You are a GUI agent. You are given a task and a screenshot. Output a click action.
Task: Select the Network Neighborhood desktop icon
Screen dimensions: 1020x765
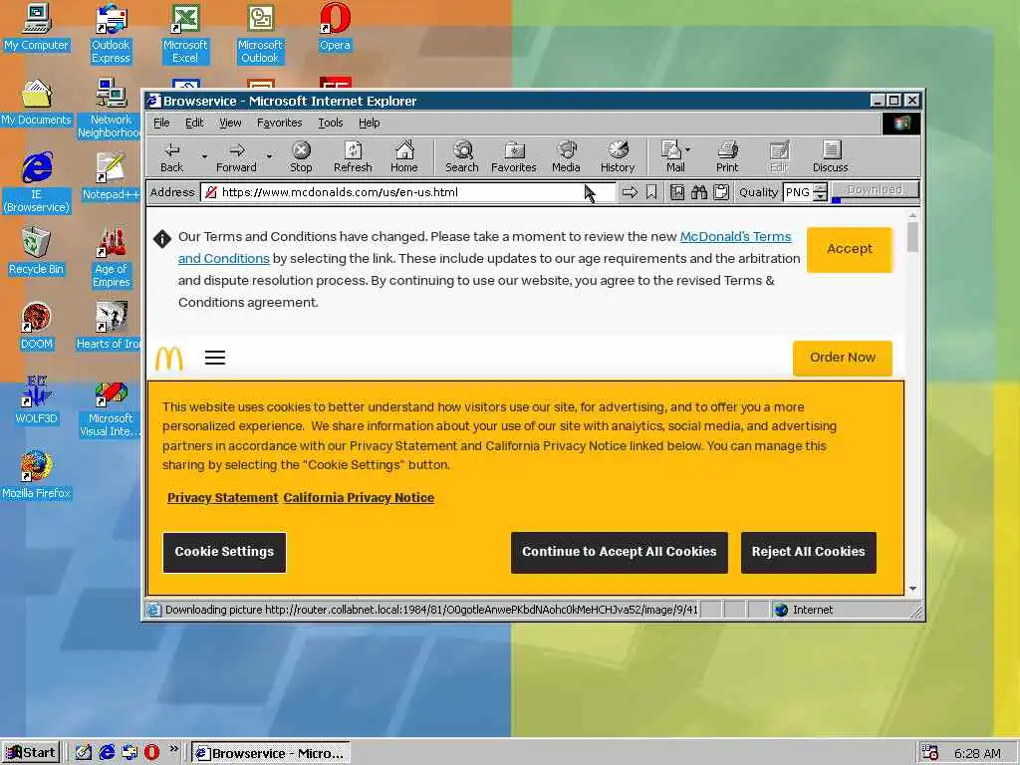point(111,109)
